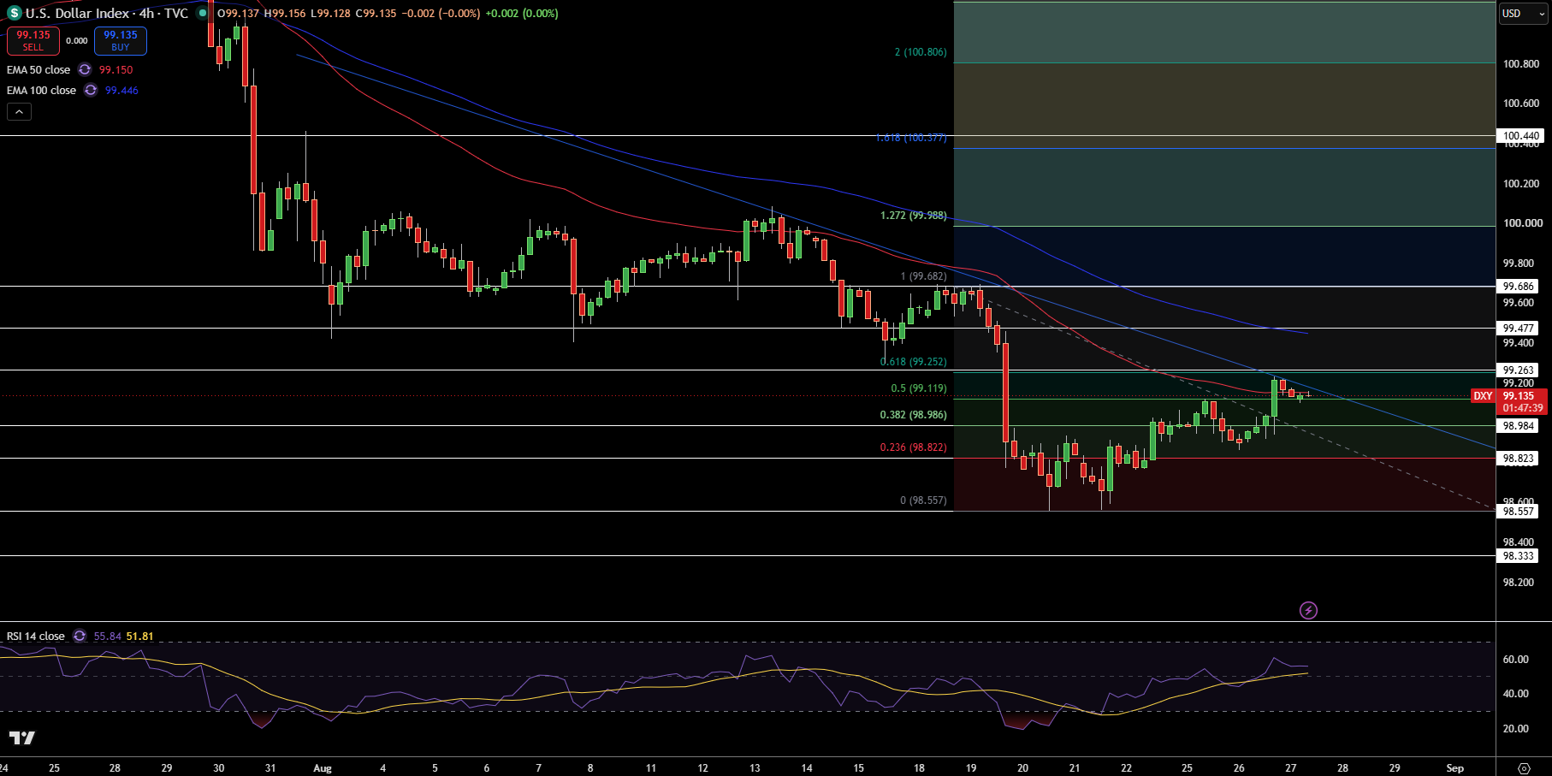Click the TradingView logo
The height and width of the screenshot is (776, 1552).
(22, 737)
